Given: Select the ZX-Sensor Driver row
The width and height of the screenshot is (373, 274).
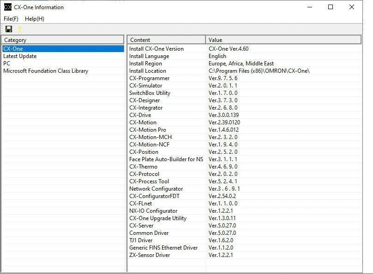Looking at the screenshot, I should tap(149, 255).
